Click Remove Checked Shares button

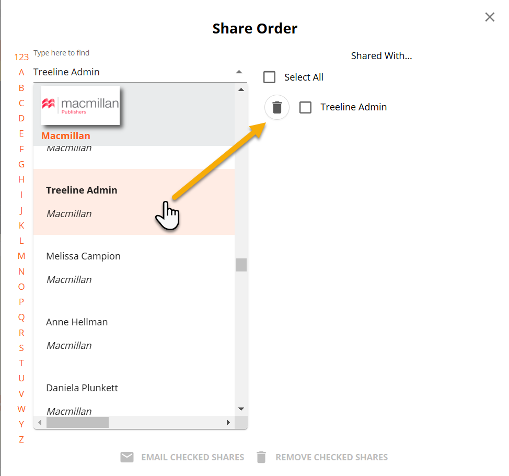(322, 457)
